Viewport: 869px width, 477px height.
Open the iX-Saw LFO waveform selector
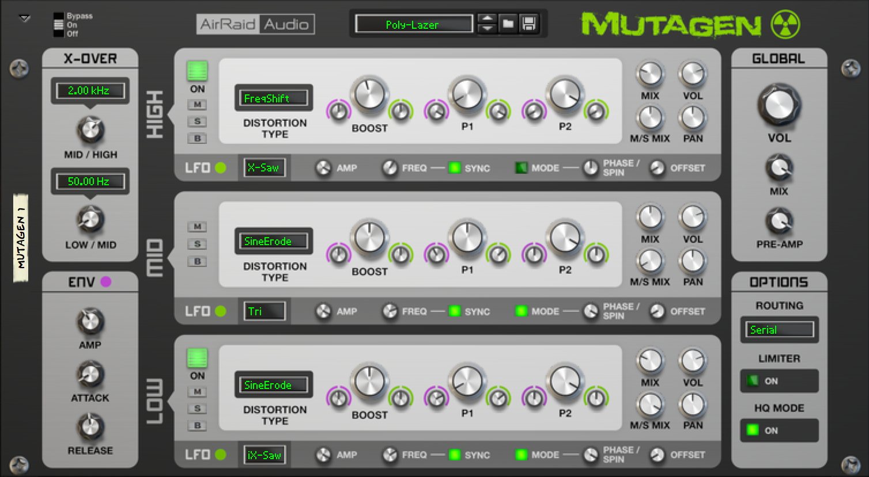[x=265, y=455]
